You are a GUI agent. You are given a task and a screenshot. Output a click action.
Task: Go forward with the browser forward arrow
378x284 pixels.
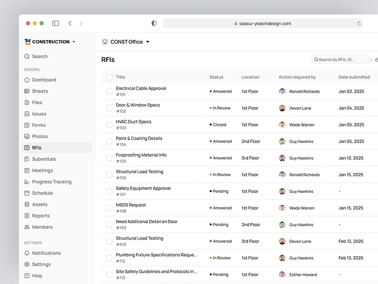click(x=81, y=23)
